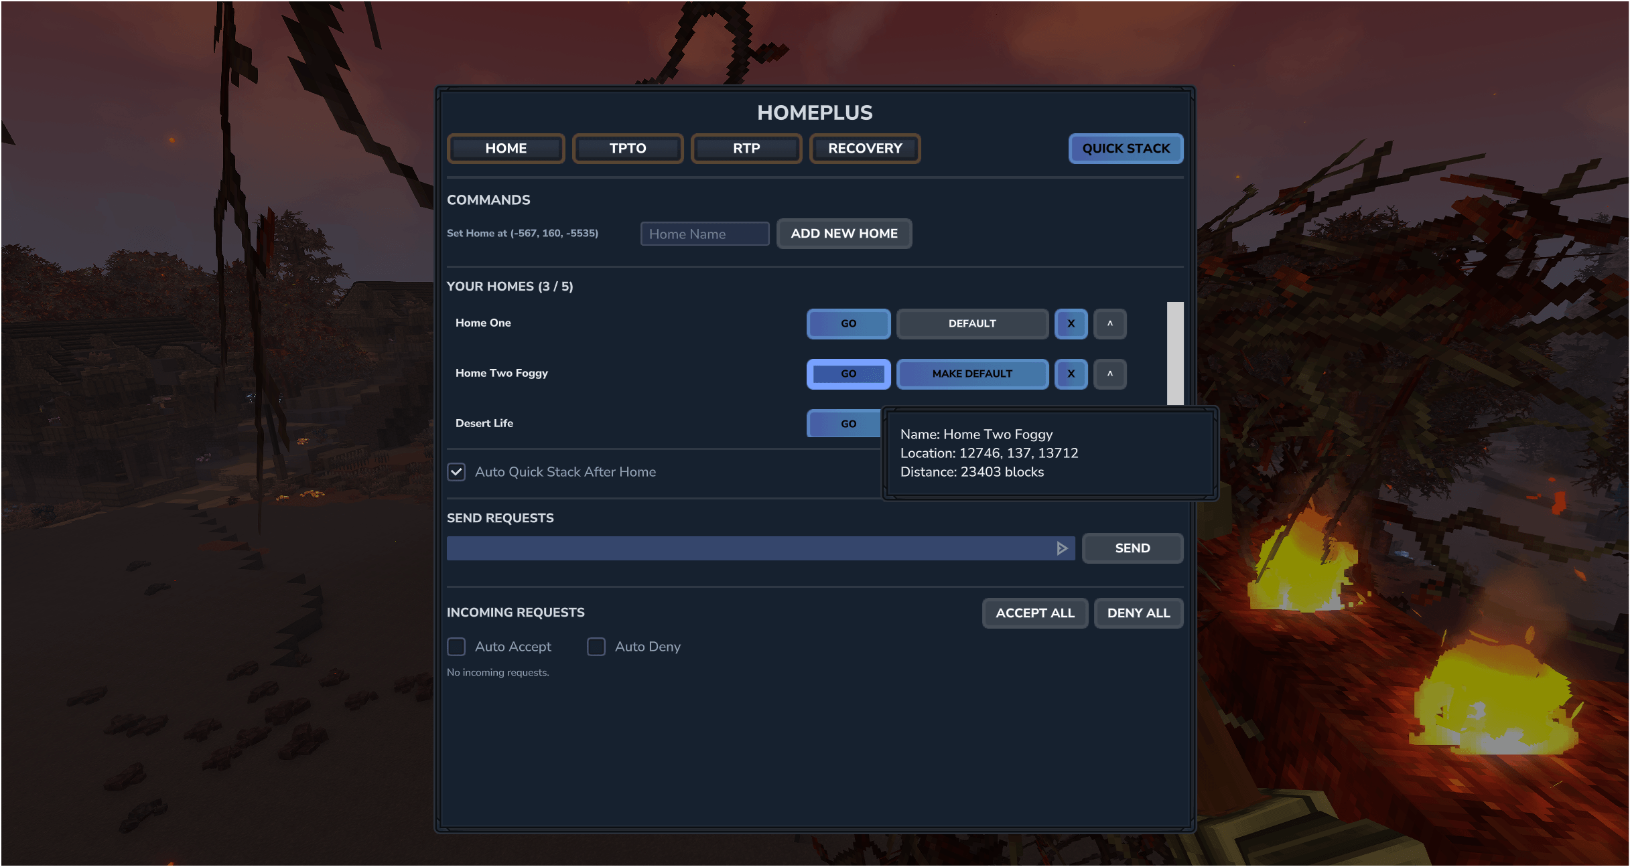Delete Home One with X icon
Image resolution: width=1630 pixels, height=867 pixels.
pos(1071,323)
